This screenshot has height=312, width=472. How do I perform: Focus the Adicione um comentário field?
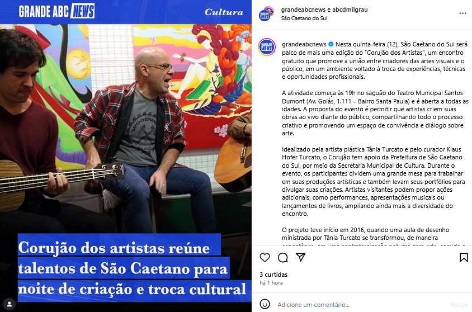click(361, 305)
